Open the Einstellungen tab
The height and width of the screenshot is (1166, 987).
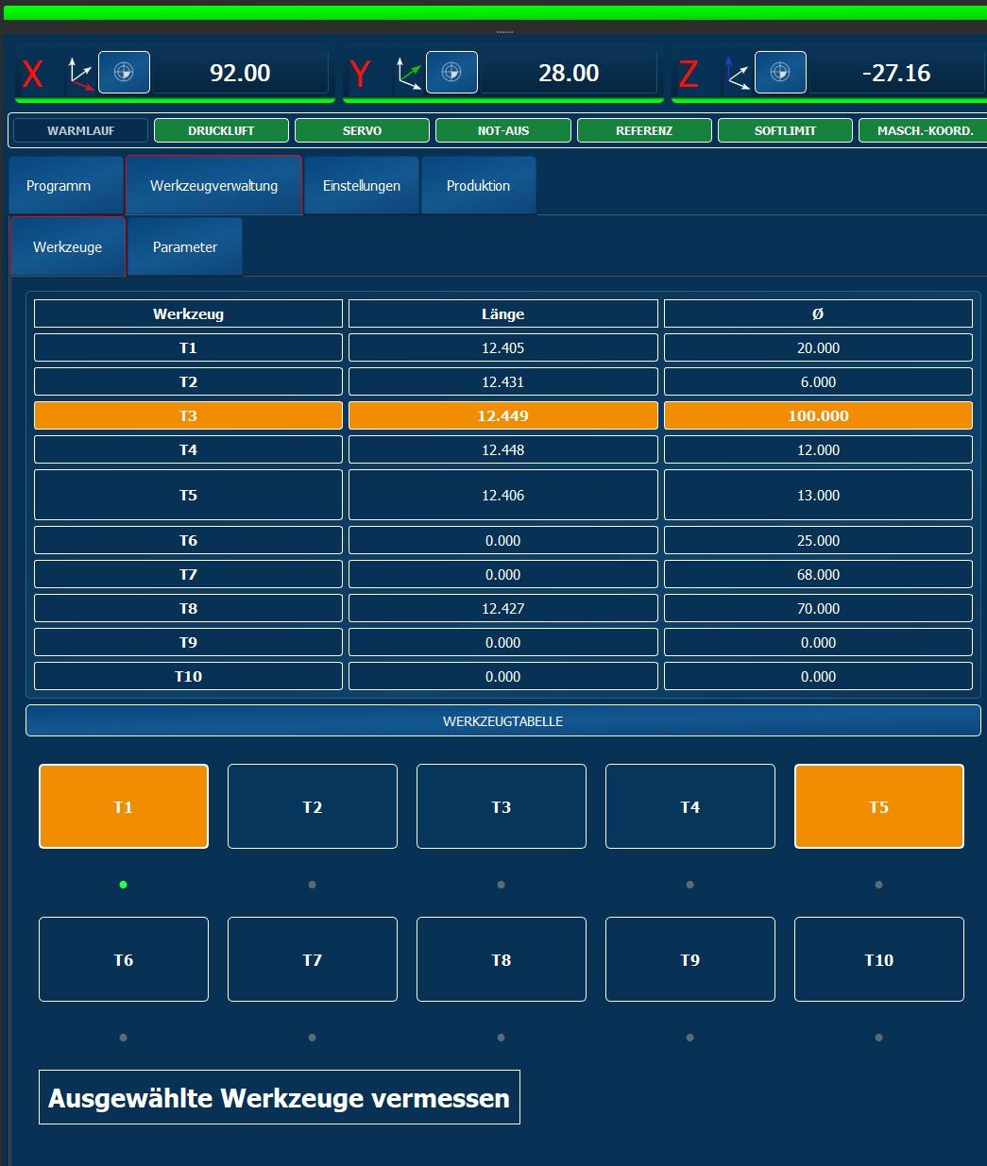tap(362, 185)
